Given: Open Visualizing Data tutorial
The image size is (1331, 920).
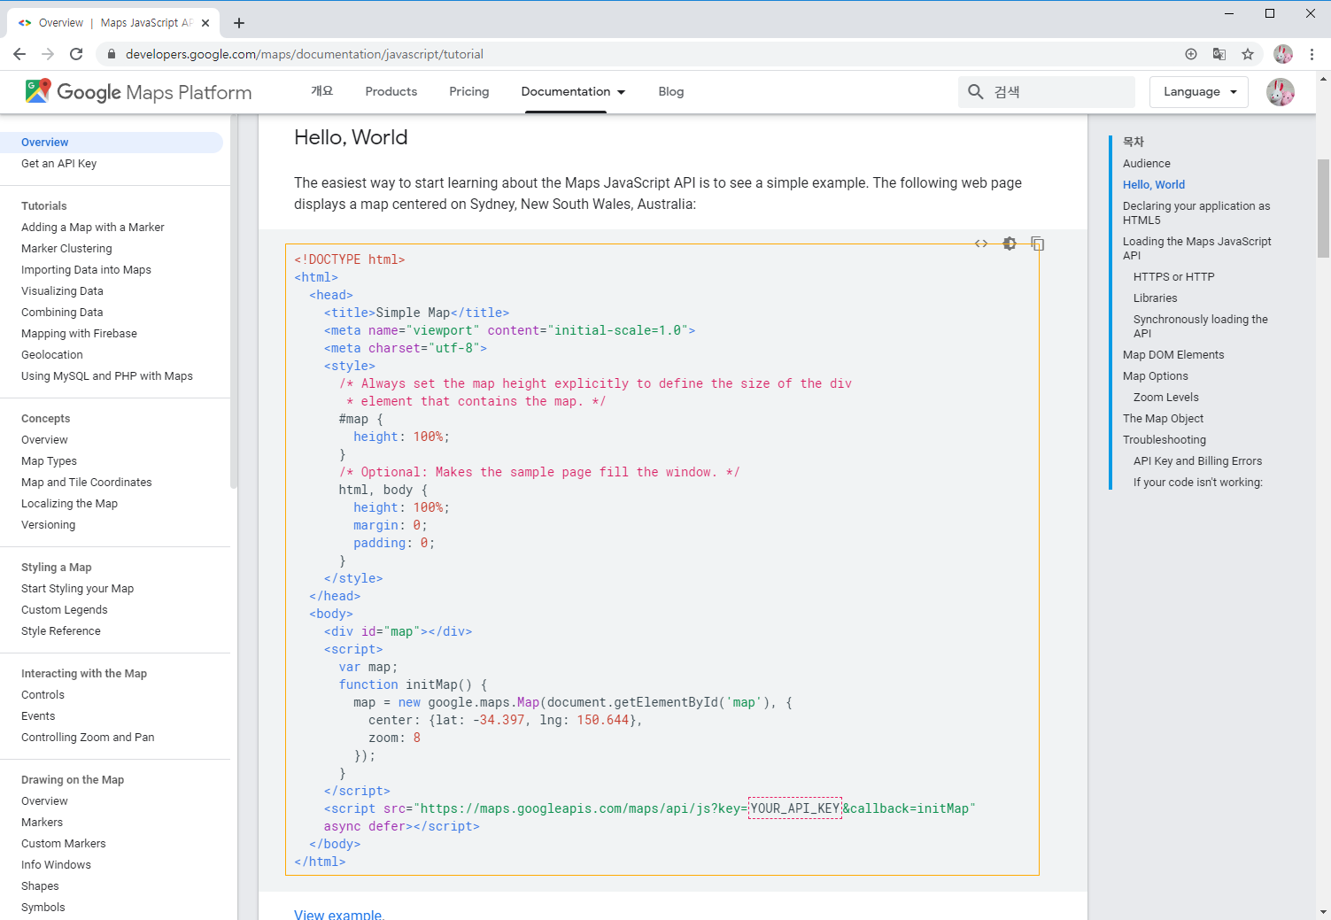Looking at the screenshot, I should coord(62,291).
